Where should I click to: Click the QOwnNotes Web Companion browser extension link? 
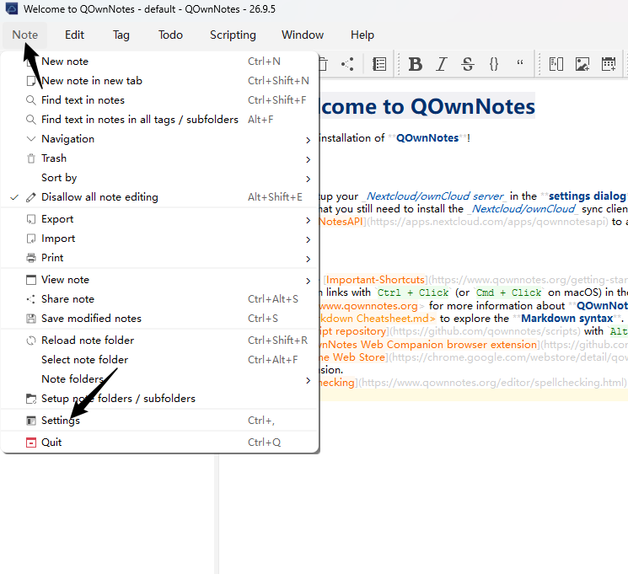427,345
